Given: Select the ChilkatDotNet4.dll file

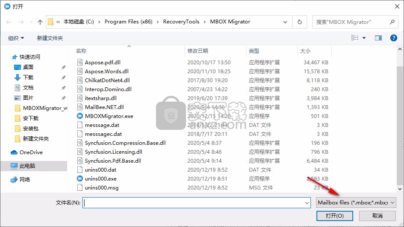Looking at the screenshot, I should click(x=107, y=80).
